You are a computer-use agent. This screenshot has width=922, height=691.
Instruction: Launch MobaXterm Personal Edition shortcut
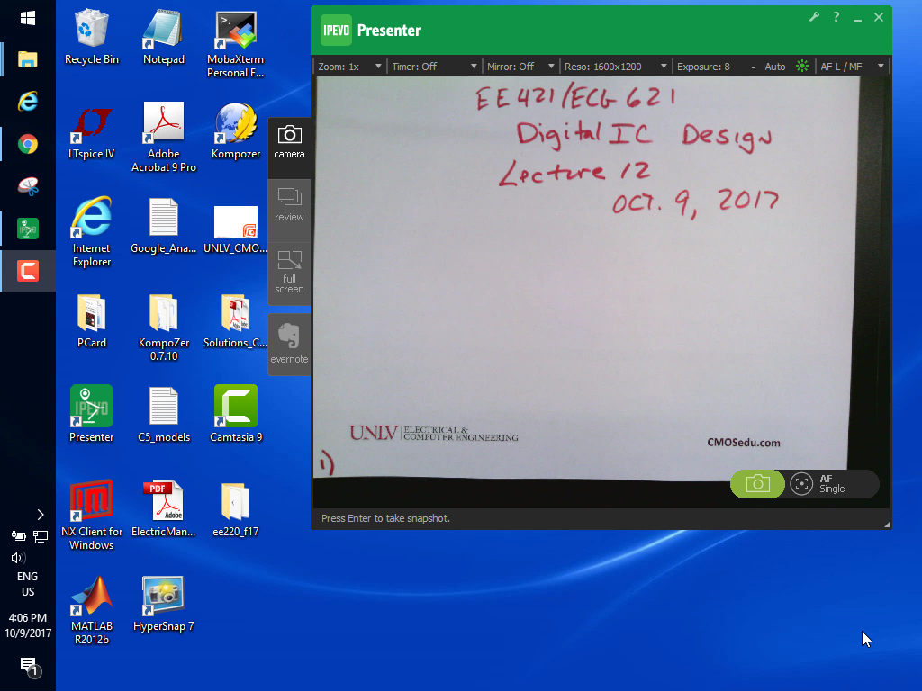[235, 43]
